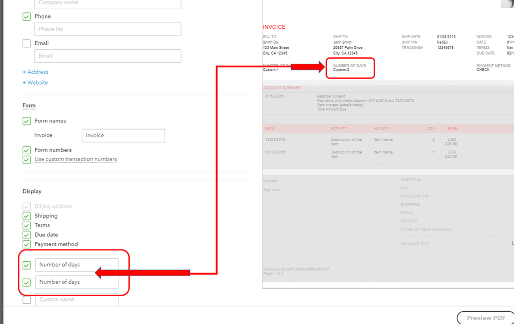Enable the Custom name checkbox
Screen dimensions: 514x324
tap(26, 299)
